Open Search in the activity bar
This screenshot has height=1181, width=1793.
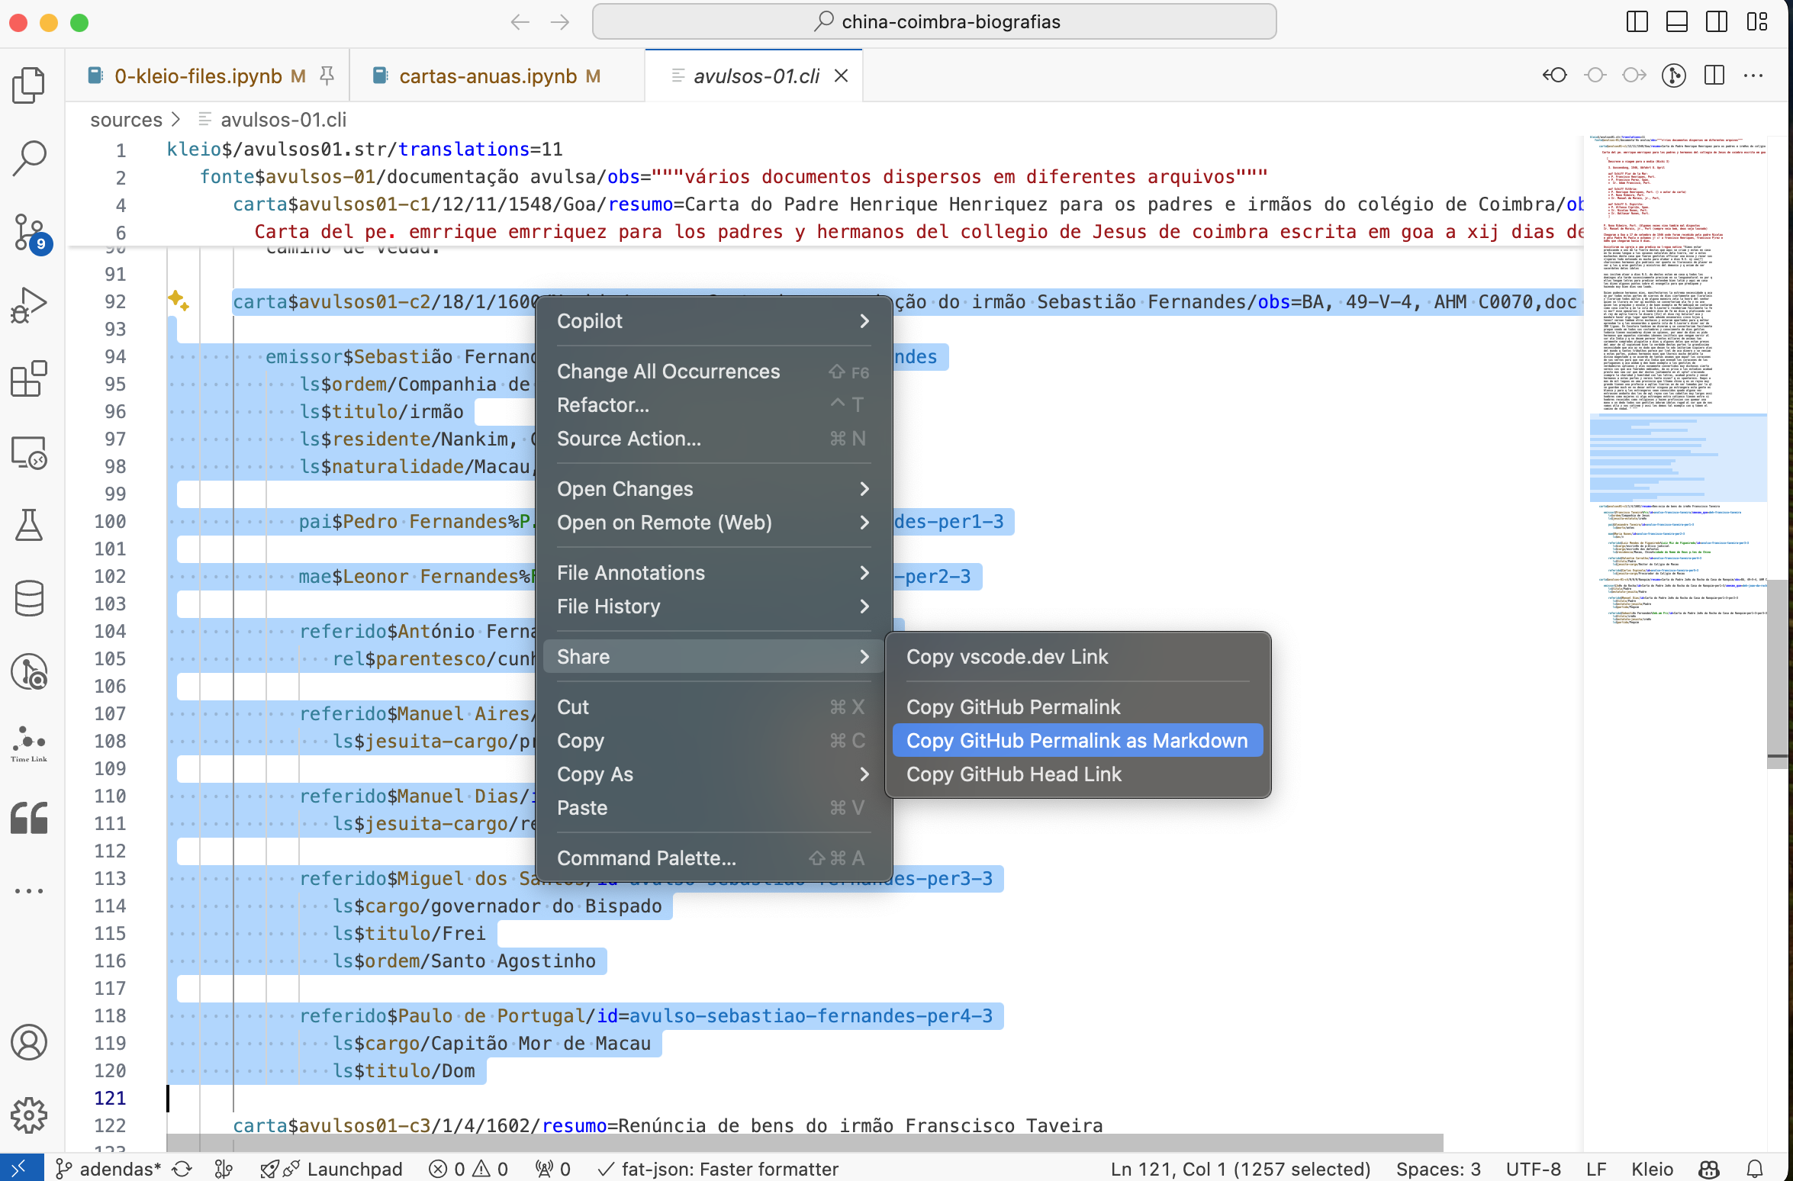(x=29, y=156)
